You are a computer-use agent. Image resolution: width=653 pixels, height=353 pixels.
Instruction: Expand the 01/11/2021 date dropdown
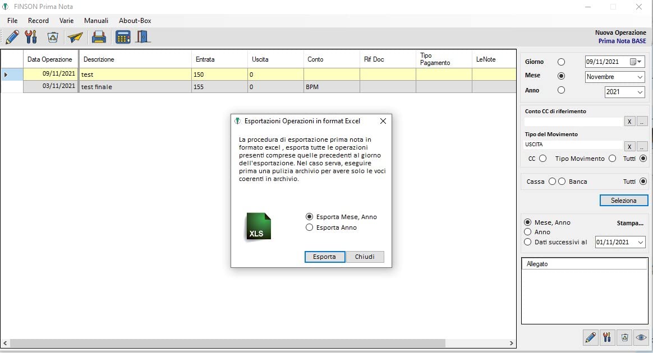[x=620, y=242]
